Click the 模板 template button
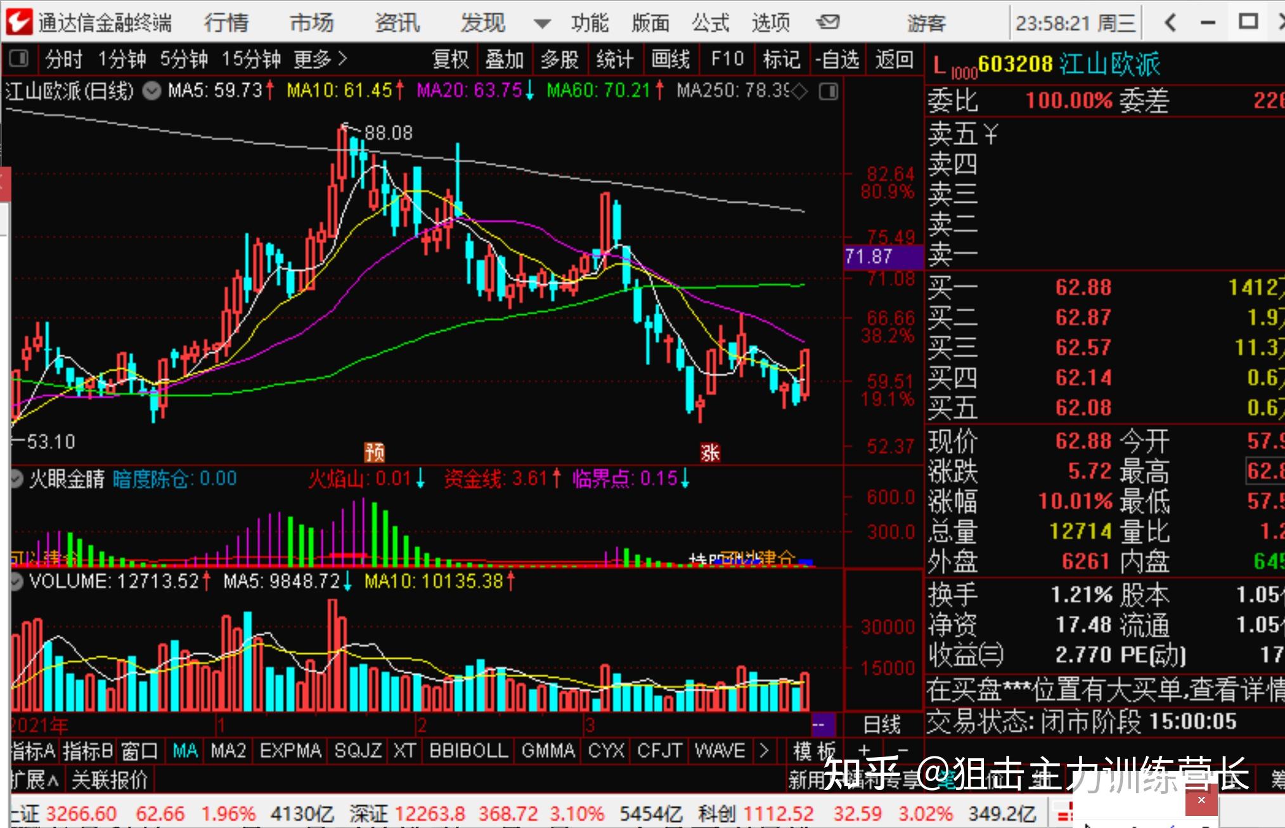Image resolution: width=1285 pixels, height=828 pixels. tap(815, 751)
